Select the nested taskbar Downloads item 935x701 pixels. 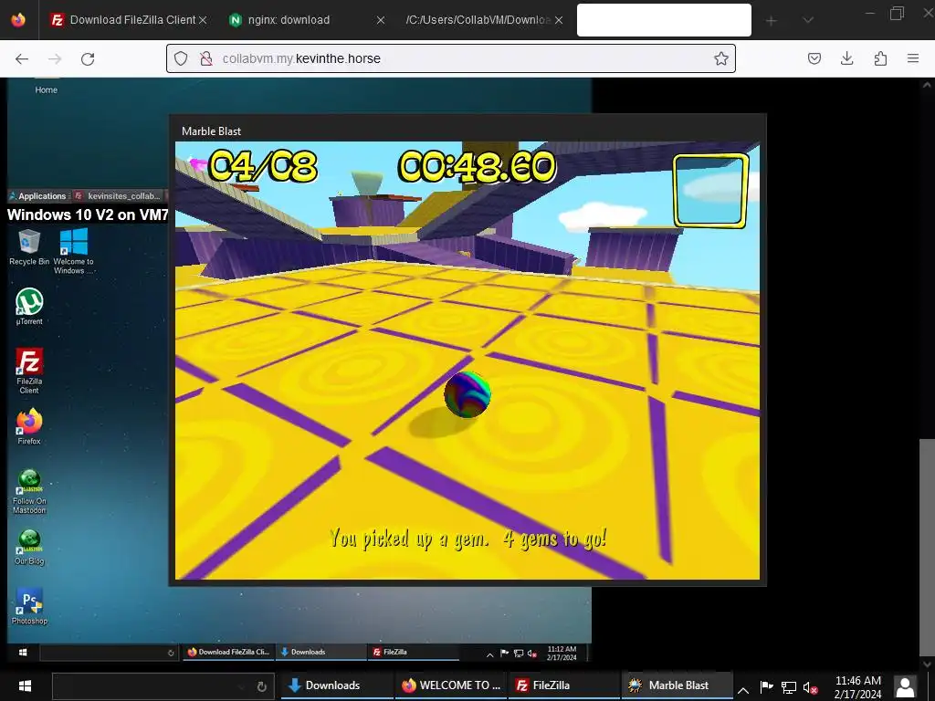point(320,652)
